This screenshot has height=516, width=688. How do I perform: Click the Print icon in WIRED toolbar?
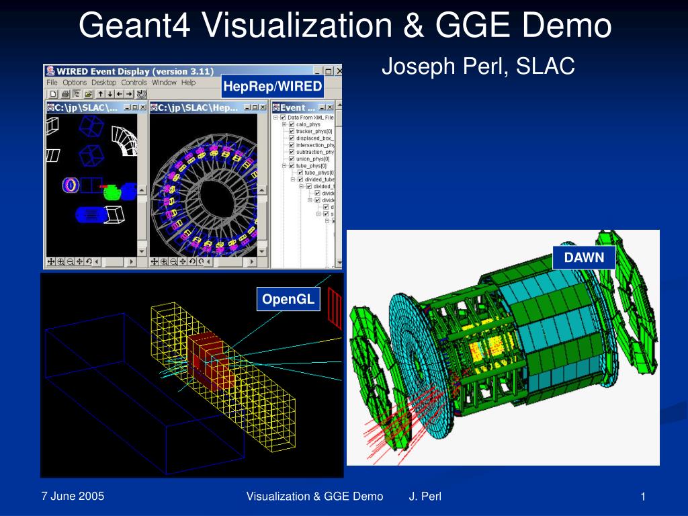click(x=65, y=94)
